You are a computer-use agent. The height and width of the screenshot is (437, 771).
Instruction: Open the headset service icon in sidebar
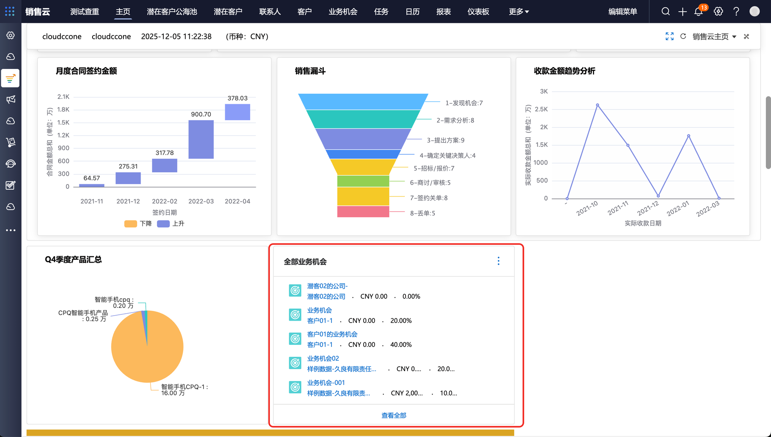pos(11,164)
